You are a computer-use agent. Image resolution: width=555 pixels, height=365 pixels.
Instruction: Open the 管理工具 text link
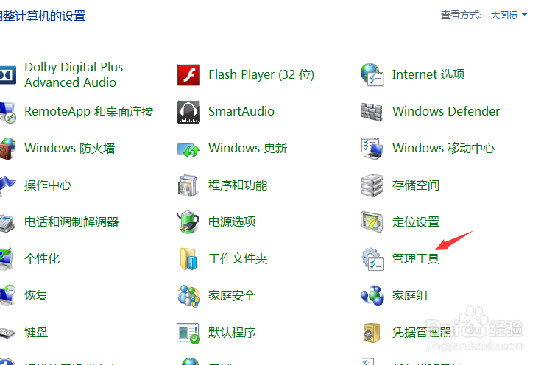coord(416,259)
